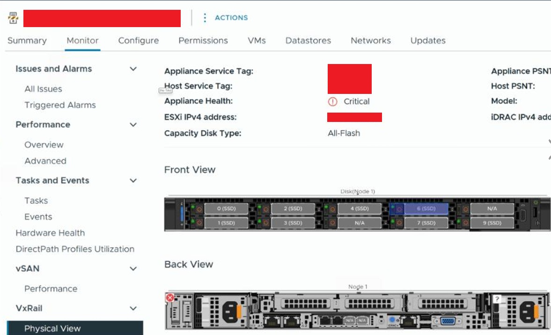Open All Issues in the sidebar
The width and height of the screenshot is (551, 335).
click(x=43, y=89)
